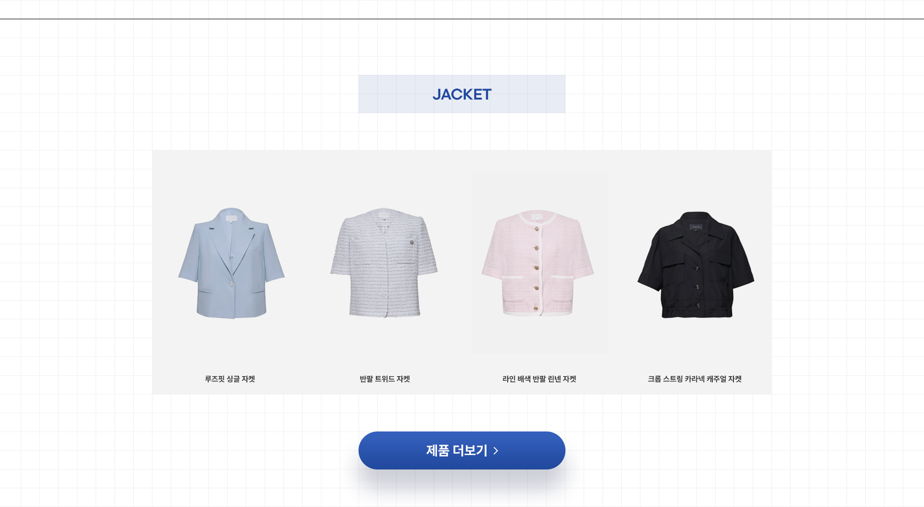The width and height of the screenshot is (924, 507).
Task: Click the brand tag inside black jacket collar
Action: pyautogui.click(x=696, y=227)
